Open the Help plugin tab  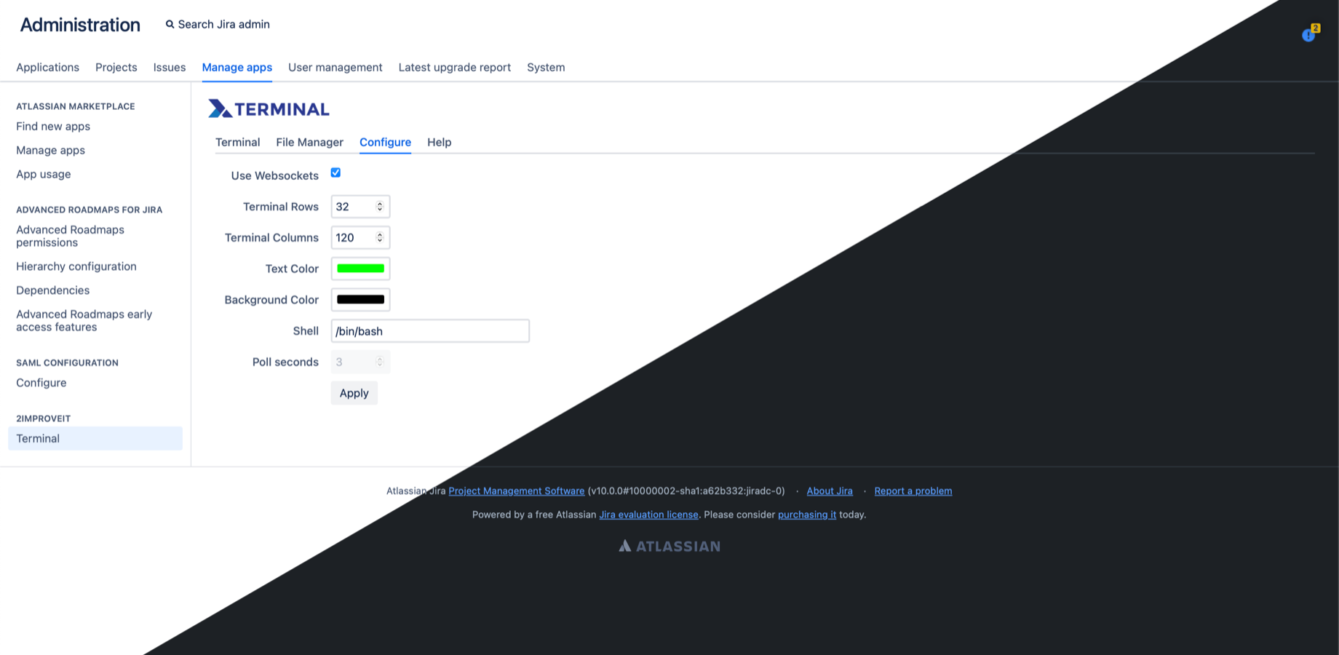(440, 142)
